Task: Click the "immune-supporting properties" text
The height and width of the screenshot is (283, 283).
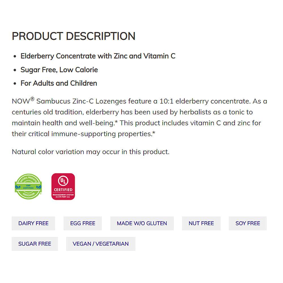Action: tap(102, 134)
